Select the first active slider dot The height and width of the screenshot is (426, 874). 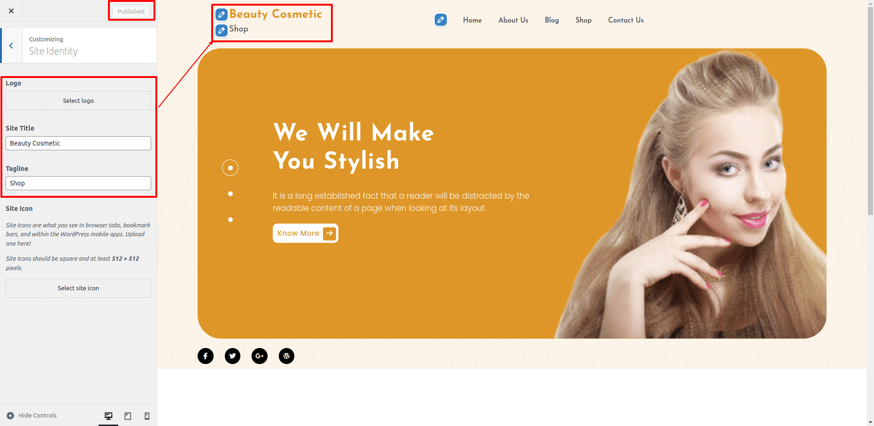230,168
